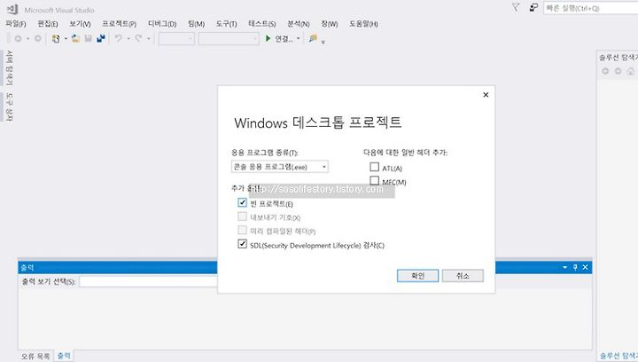Viewport: 638px width, 362px height.
Task: Click the Undo arrow icon
Action: (119, 38)
